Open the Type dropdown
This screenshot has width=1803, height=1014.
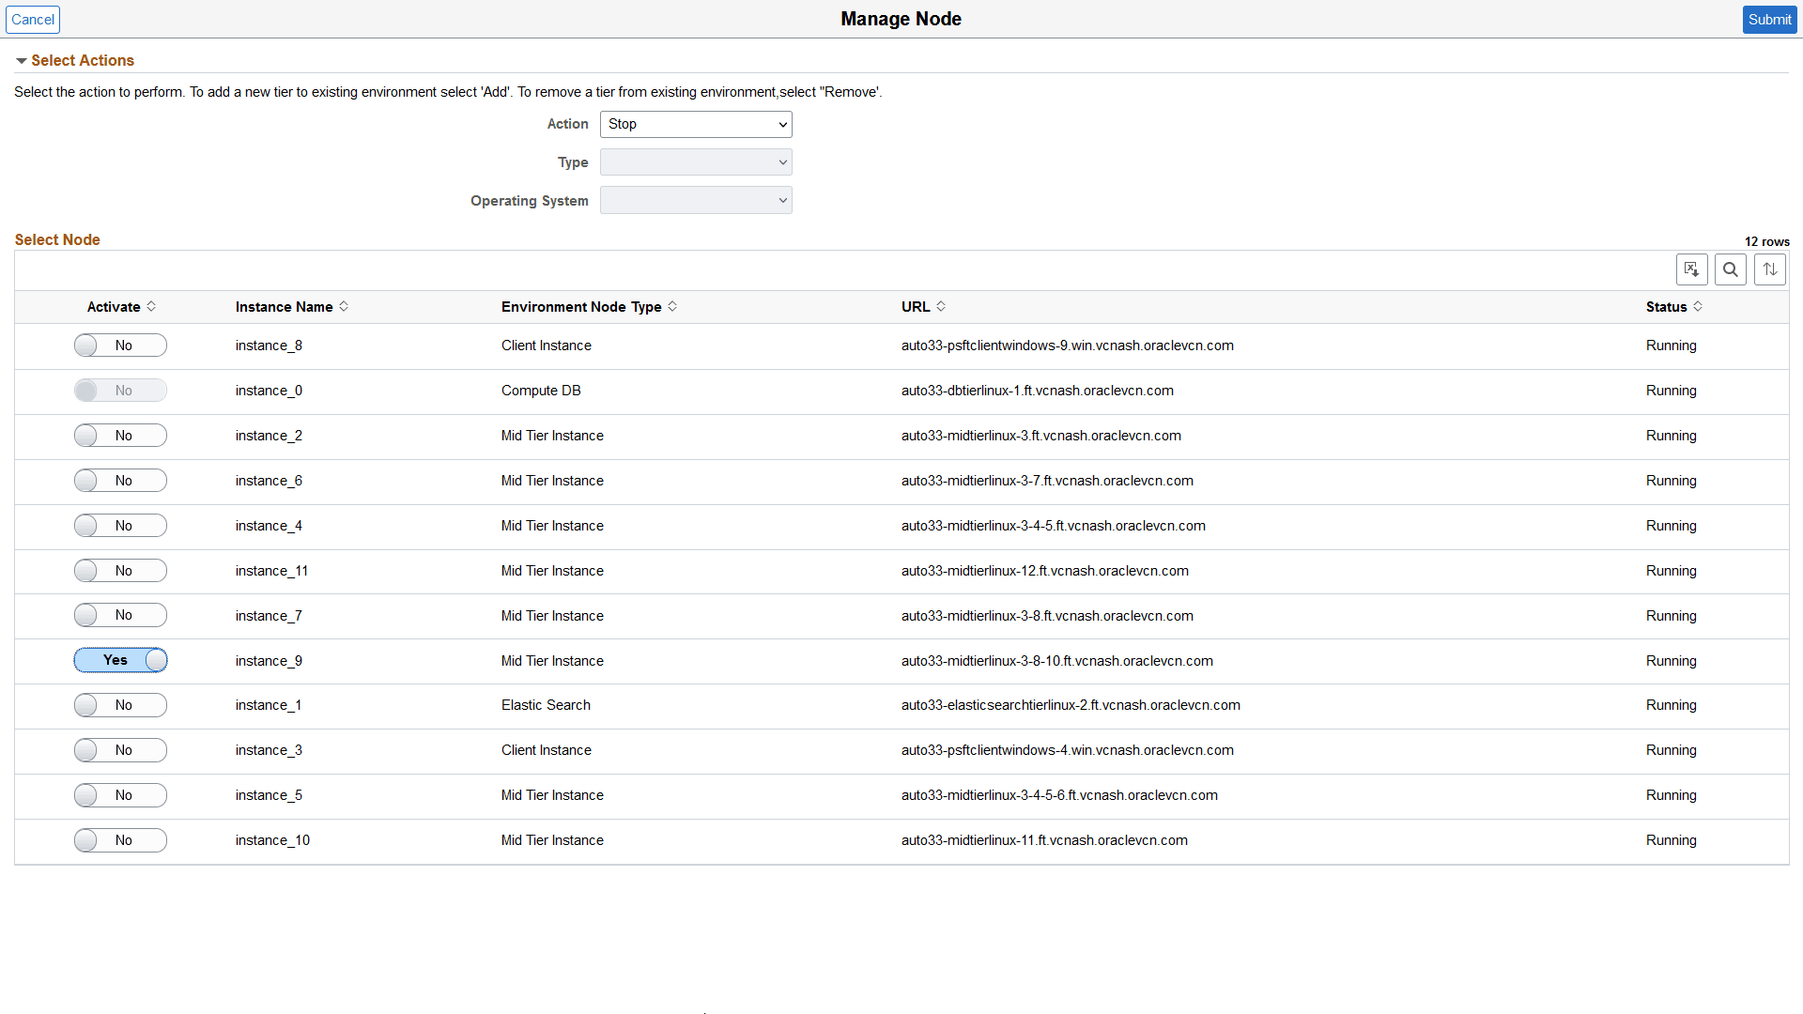pyautogui.click(x=695, y=161)
